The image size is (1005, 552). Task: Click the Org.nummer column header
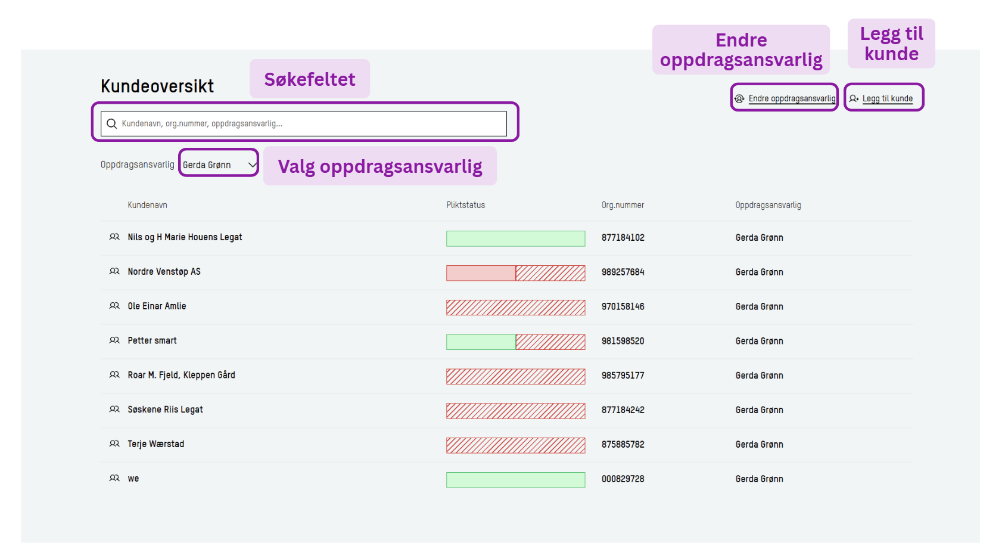[x=623, y=205]
